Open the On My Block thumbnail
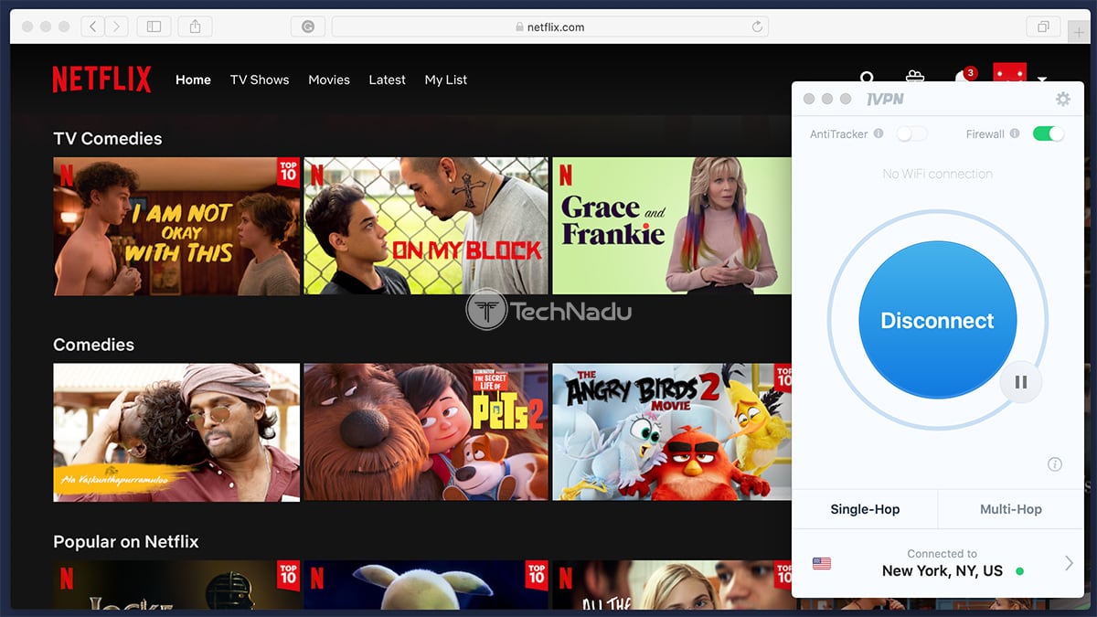This screenshot has height=617, width=1097. click(426, 226)
